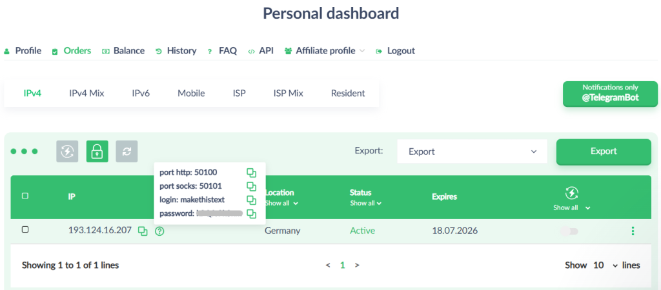Expand the auto-renew Show all filter
Screen dimensions: 661x290
[x=572, y=208]
